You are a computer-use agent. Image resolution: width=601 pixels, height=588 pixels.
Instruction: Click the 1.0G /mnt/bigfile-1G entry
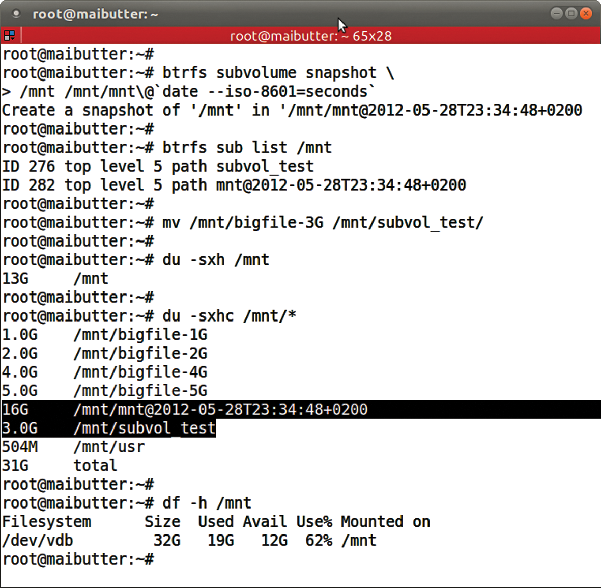tap(104, 334)
